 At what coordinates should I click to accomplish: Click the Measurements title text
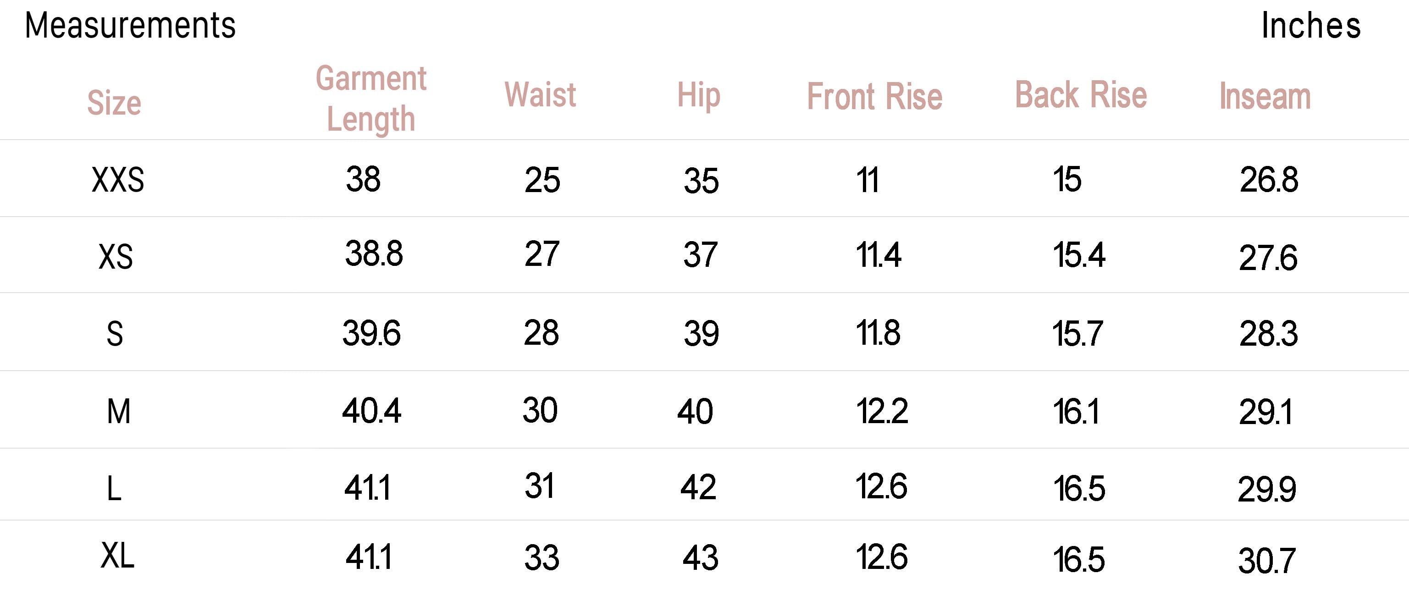pos(130,26)
